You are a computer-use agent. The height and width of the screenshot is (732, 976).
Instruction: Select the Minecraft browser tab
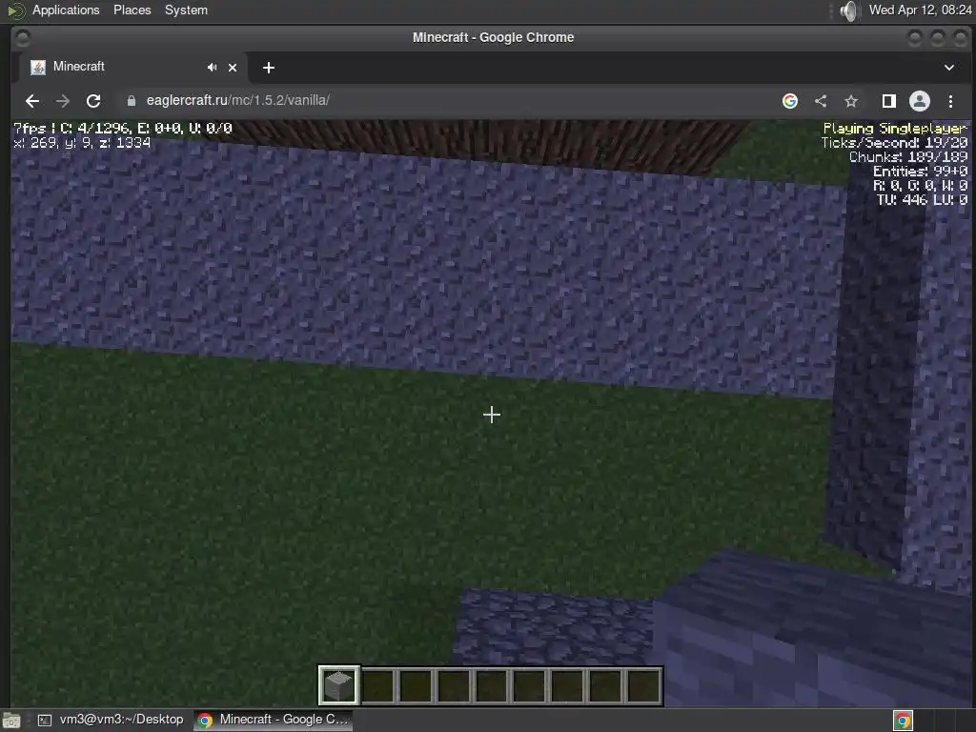[x=129, y=68]
